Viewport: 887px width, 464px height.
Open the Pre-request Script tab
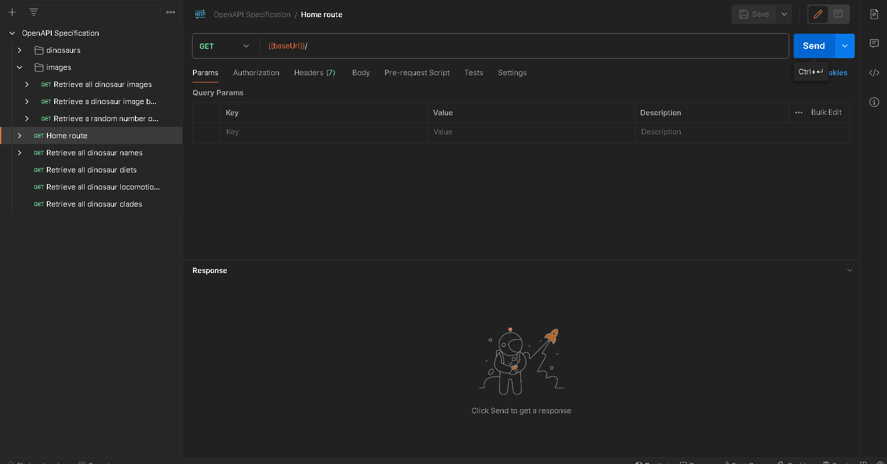pos(417,73)
